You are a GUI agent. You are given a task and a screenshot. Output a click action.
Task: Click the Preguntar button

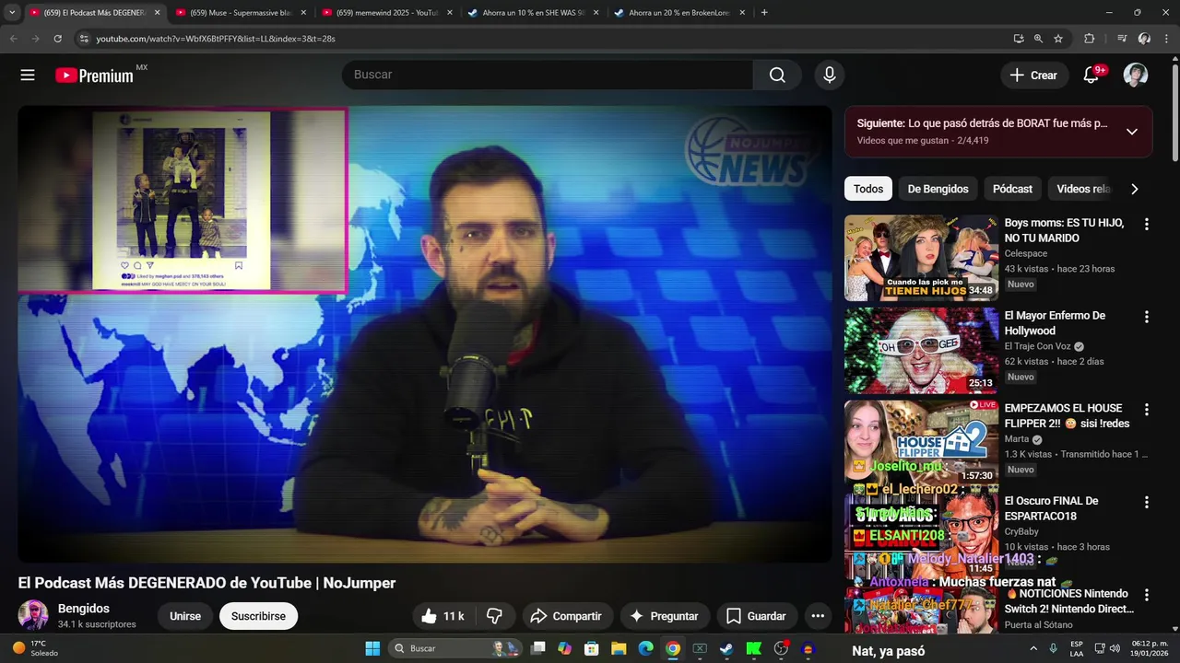[664, 616]
